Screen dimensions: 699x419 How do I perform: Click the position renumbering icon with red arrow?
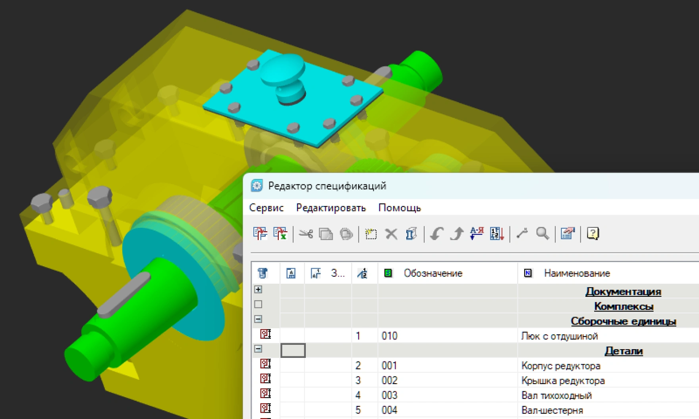pos(497,234)
